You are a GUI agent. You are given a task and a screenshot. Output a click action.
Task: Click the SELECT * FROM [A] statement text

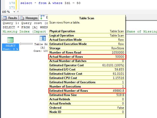point(25,27)
